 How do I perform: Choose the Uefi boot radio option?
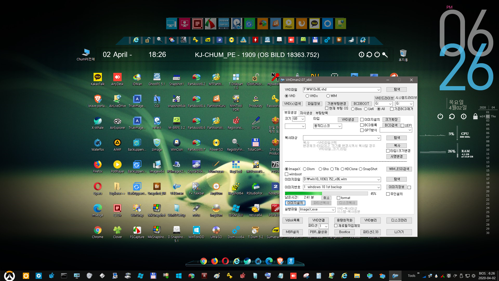366,109
